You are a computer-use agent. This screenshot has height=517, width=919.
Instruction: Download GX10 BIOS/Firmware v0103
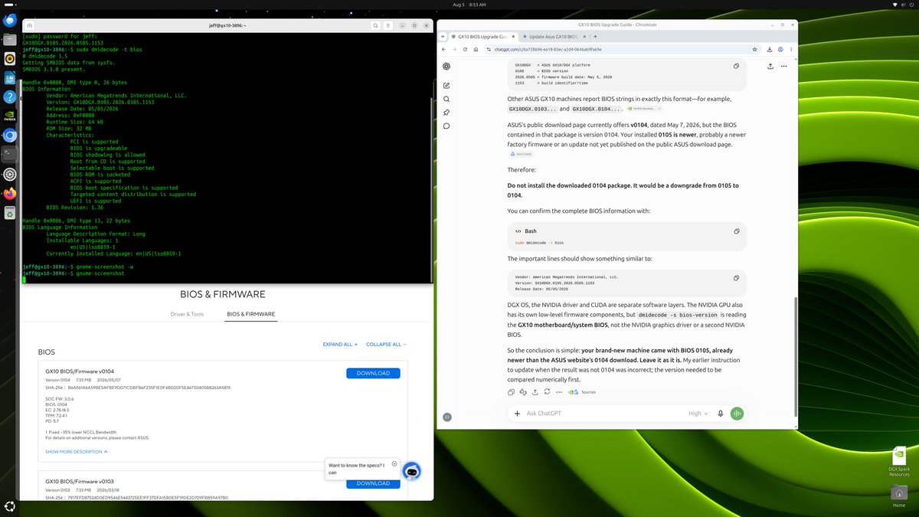tap(373, 483)
